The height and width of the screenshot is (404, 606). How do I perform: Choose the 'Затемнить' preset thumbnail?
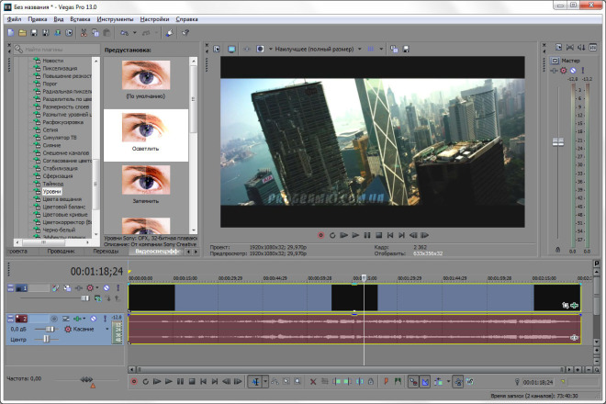coord(146,185)
